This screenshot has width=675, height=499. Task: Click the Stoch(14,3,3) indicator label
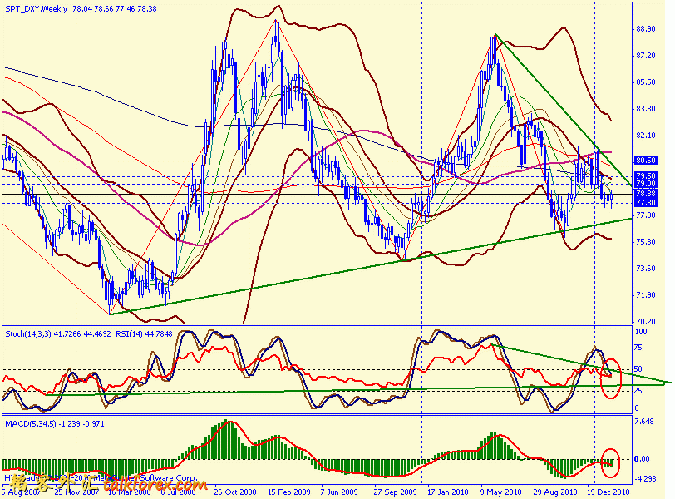coord(27,334)
